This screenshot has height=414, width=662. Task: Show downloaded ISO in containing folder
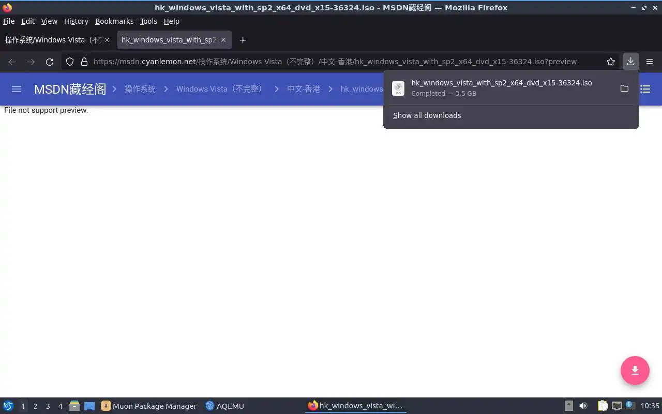[x=624, y=88]
